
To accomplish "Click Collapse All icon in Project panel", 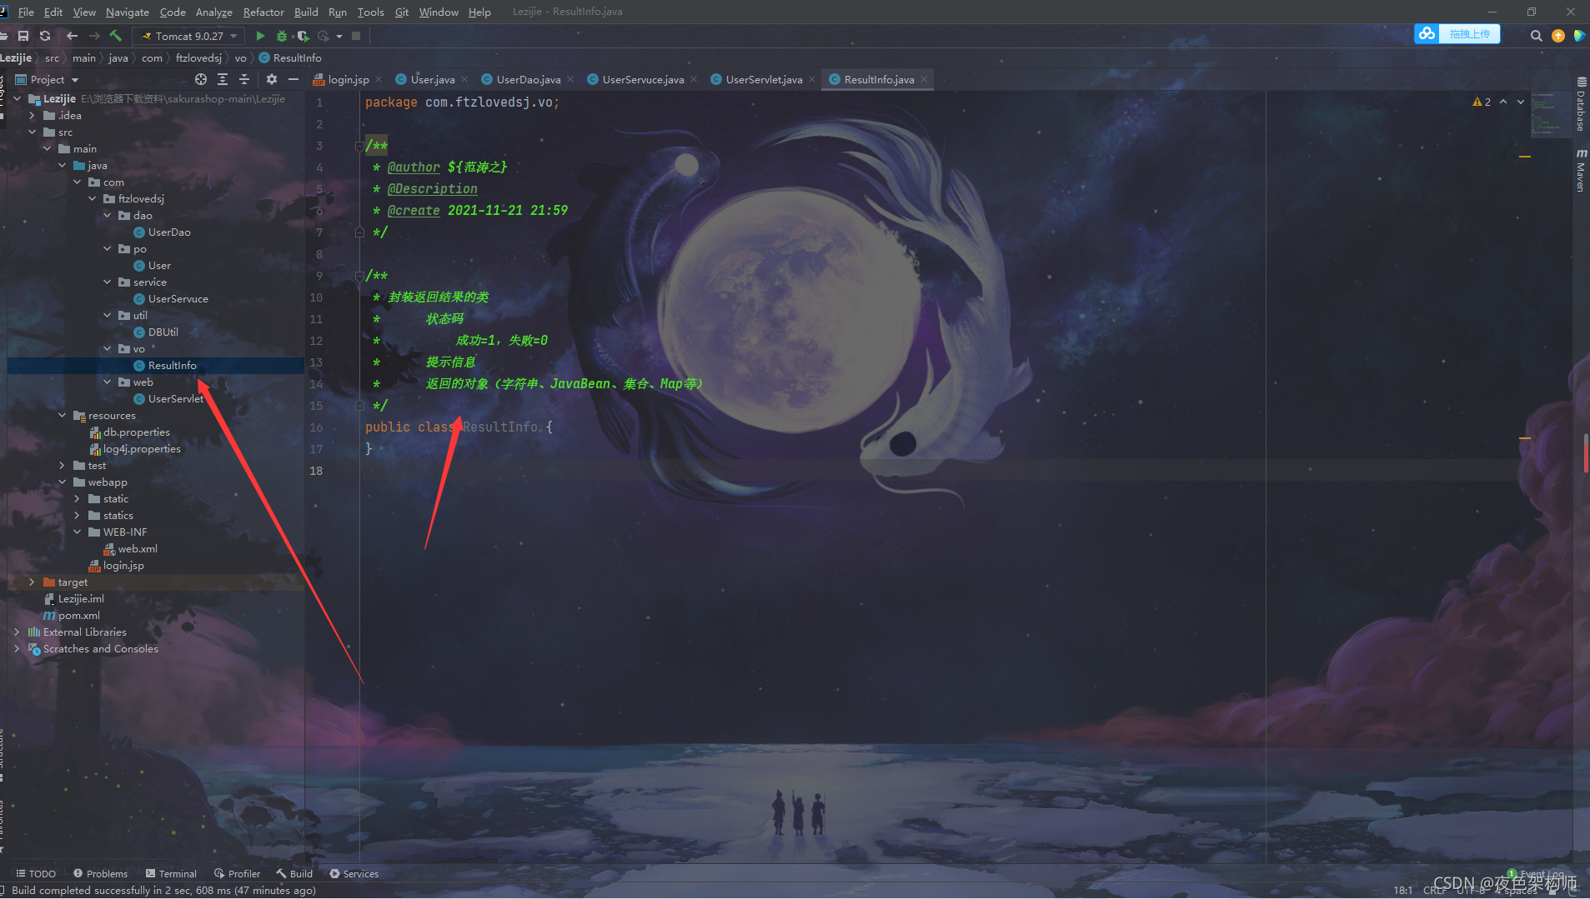I will point(244,79).
